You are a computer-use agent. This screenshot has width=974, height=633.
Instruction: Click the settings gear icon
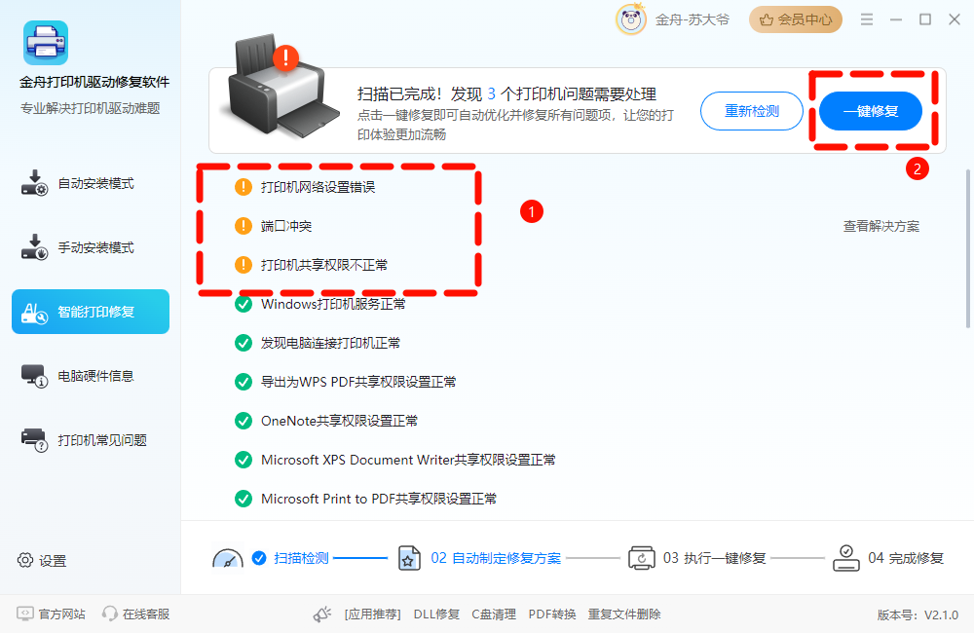click(x=25, y=560)
